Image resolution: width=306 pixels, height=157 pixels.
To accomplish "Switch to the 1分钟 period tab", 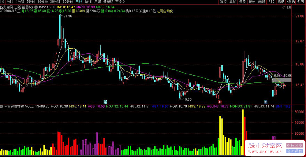I will click(x=20, y=2).
